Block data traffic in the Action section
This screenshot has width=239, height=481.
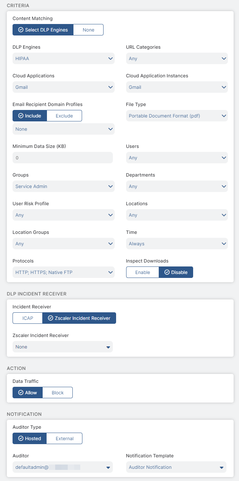57,393
